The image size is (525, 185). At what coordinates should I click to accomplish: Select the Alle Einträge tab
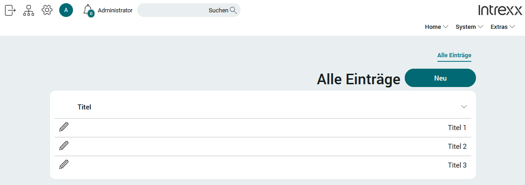[x=454, y=55]
